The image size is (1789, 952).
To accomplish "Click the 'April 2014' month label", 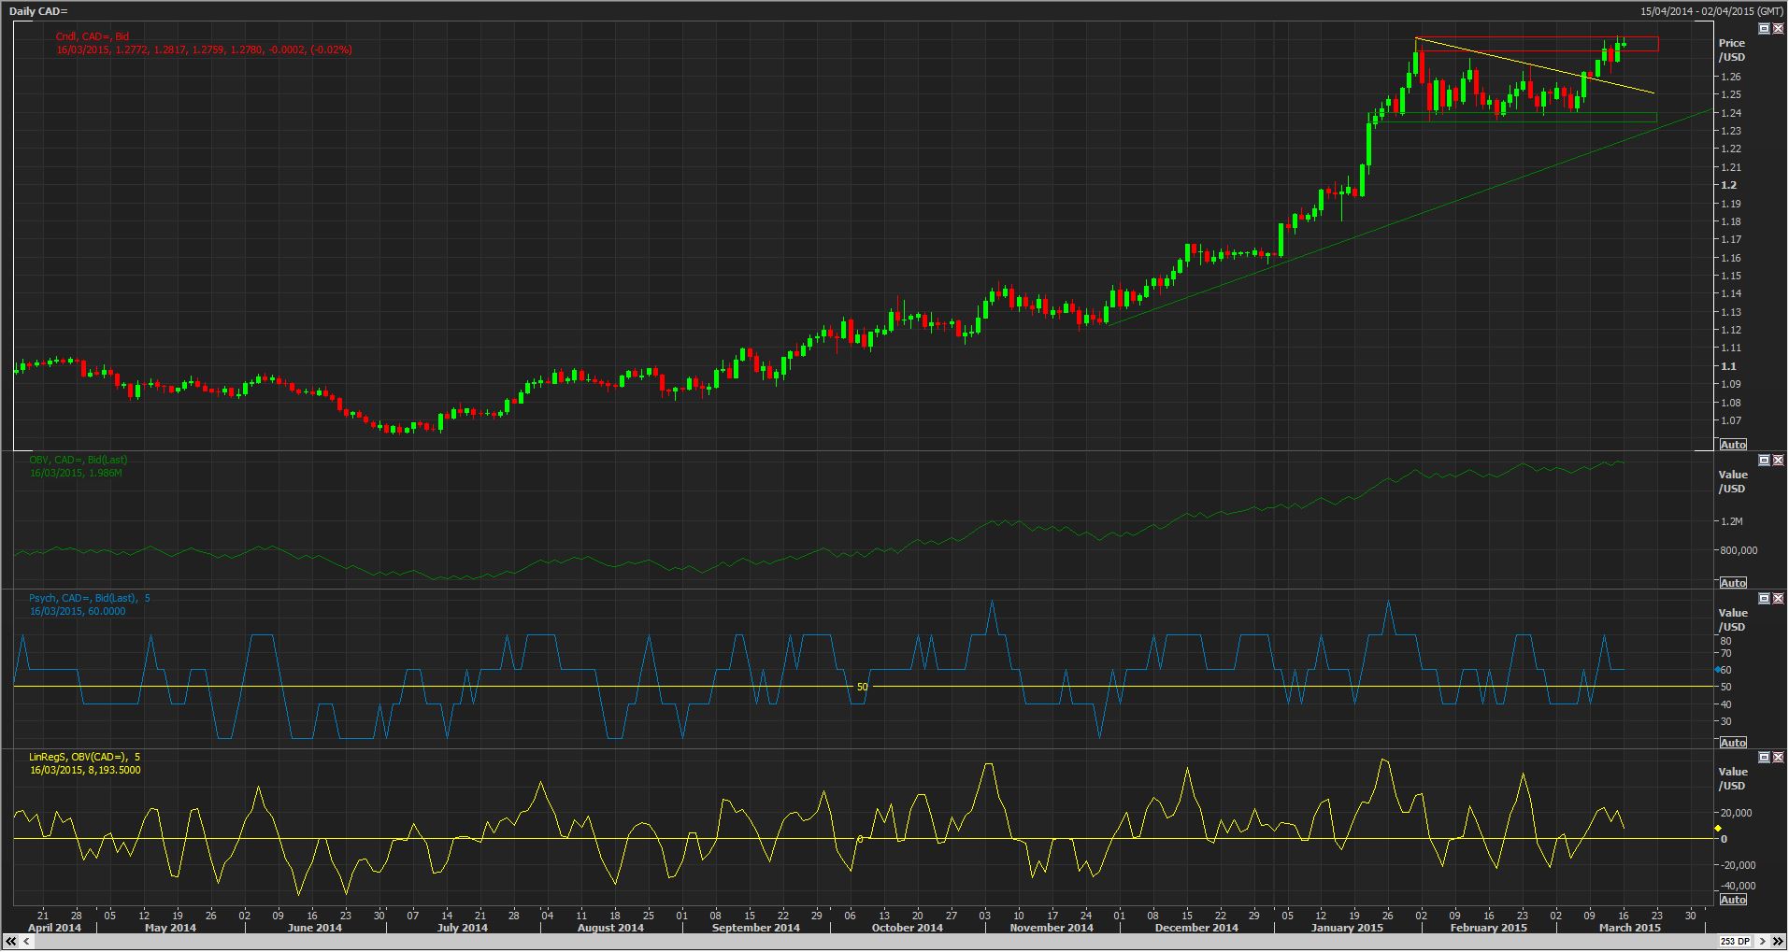I will click(x=54, y=928).
